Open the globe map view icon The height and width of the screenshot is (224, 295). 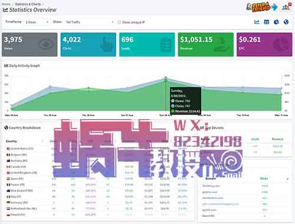(286, 22)
